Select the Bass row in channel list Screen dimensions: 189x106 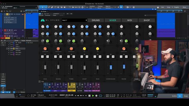[x=16, y=49]
